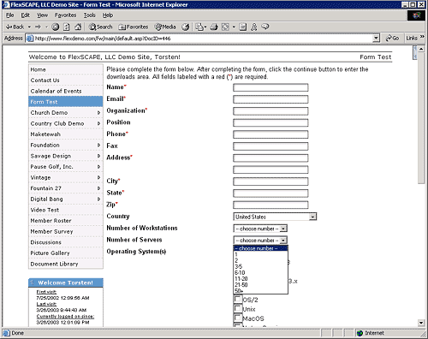Check the MacOS checkbox

237,318
